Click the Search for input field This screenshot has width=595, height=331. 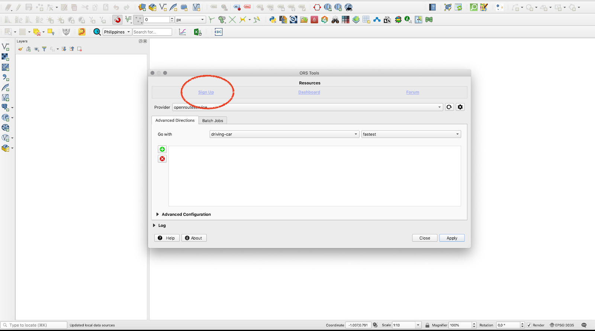pyautogui.click(x=152, y=32)
